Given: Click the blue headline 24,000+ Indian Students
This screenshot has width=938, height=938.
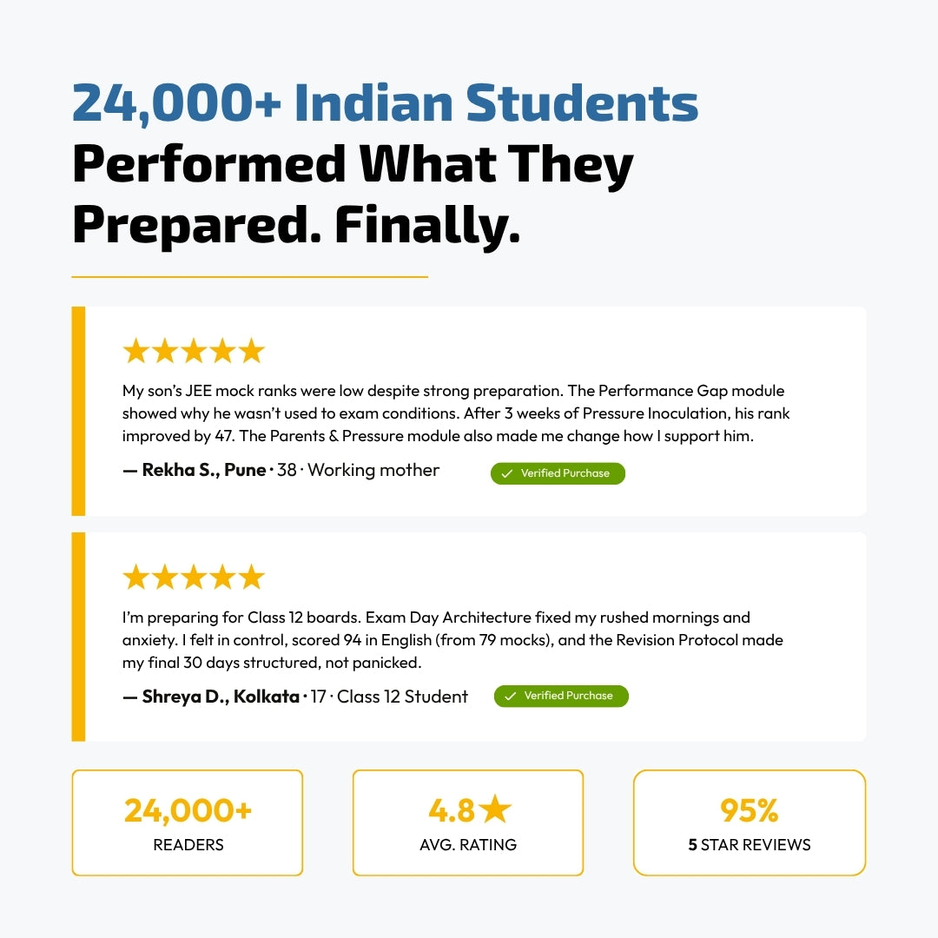Looking at the screenshot, I should (x=385, y=103).
